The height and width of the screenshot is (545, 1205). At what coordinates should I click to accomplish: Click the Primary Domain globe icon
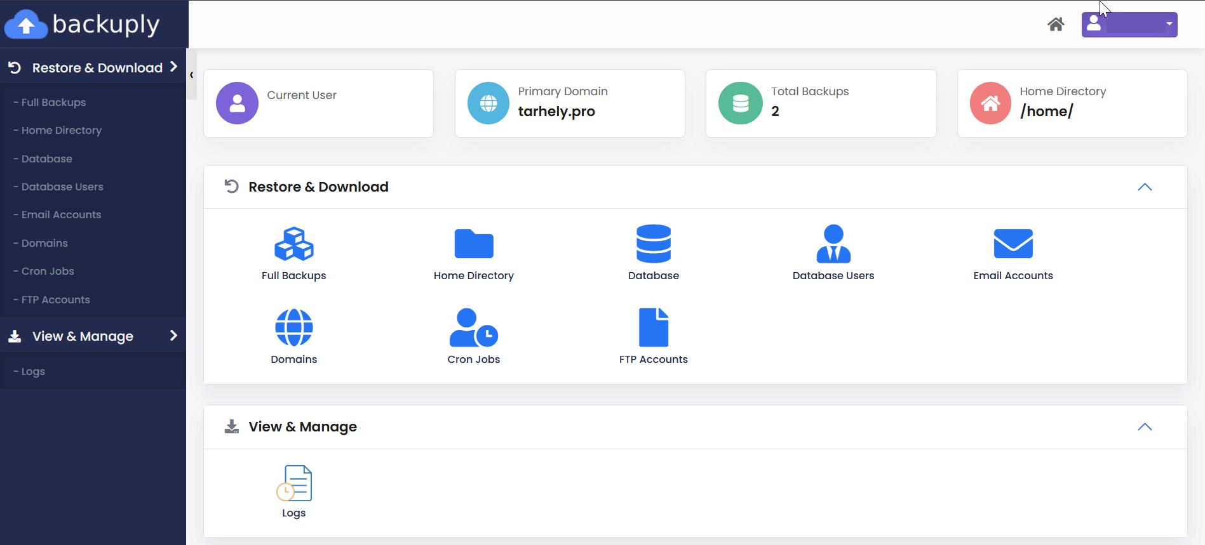(x=488, y=103)
